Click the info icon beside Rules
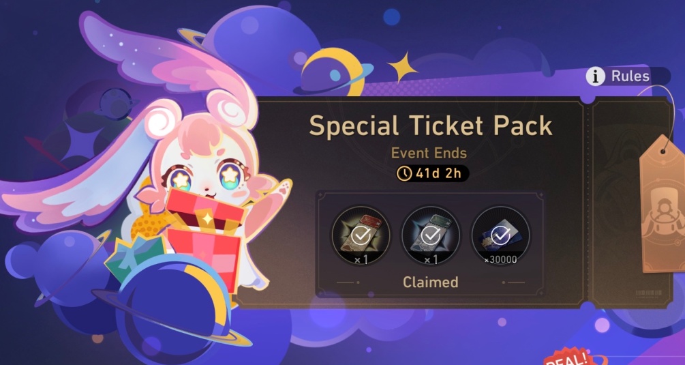This screenshot has width=685, height=365. click(595, 76)
